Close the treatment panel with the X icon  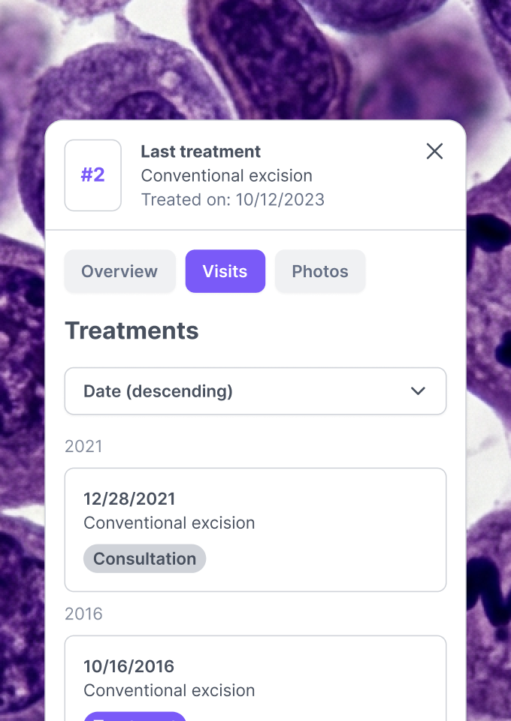434,151
